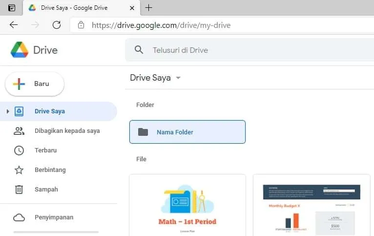Click the address bar URL
This screenshot has height=236, width=374.
click(x=161, y=25)
